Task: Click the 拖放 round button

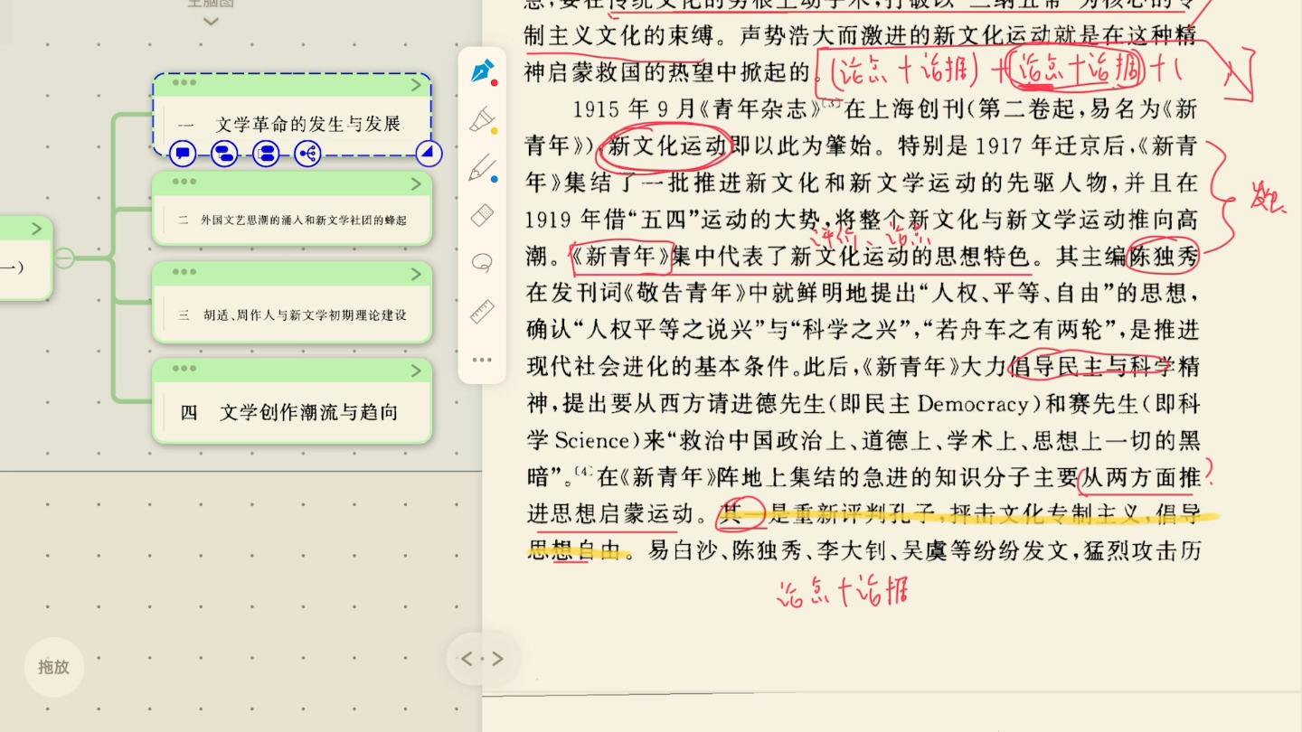Action: click(53, 667)
